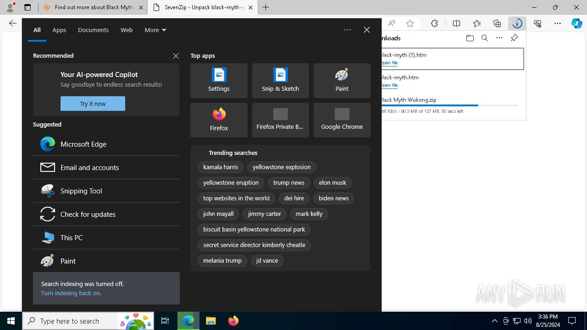Open Email and accounts suggestion

[106, 167]
